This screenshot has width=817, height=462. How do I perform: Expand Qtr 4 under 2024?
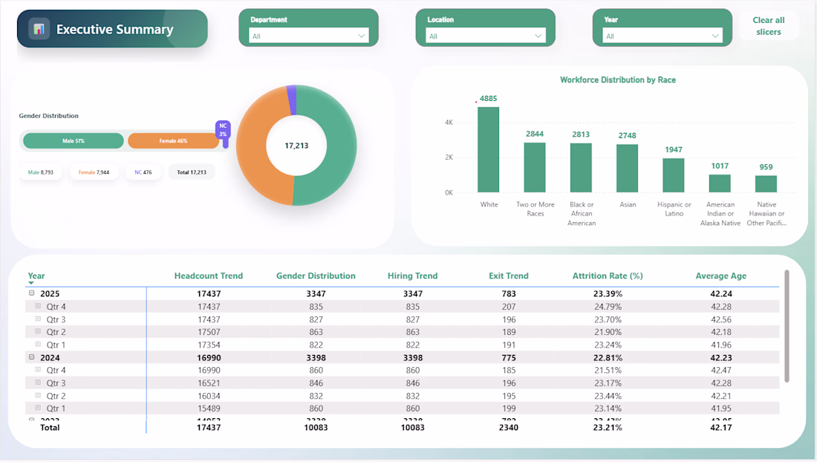(38, 370)
